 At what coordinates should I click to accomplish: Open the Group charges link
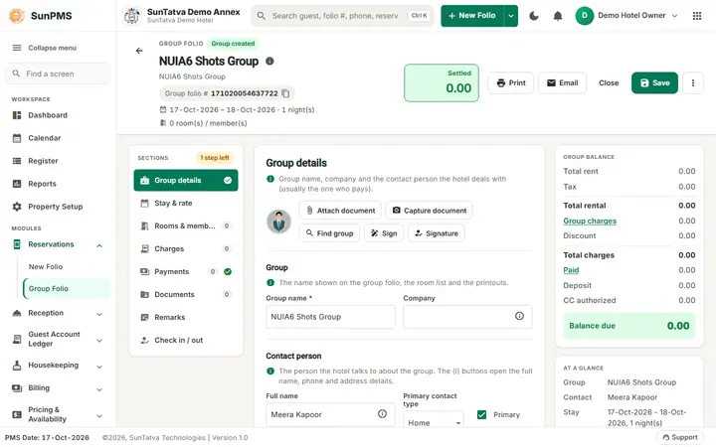[590, 221]
